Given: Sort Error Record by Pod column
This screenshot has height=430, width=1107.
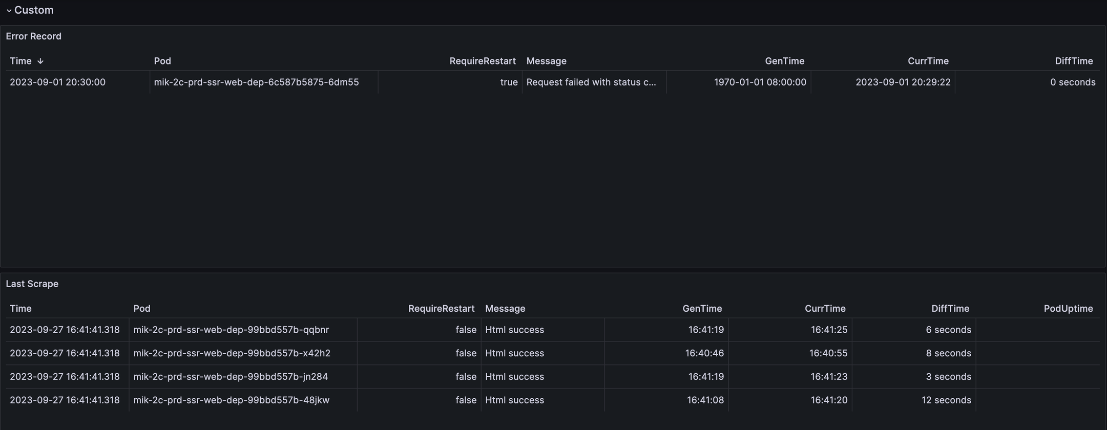Looking at the screenshot, I should click(x=162, y=61).
